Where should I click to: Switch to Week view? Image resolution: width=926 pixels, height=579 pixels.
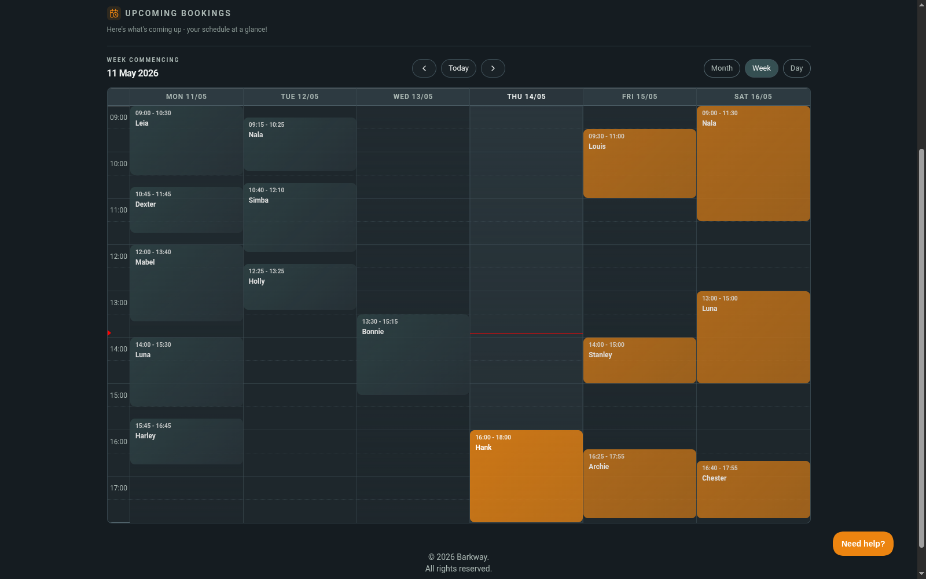point(762,68)
